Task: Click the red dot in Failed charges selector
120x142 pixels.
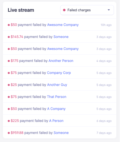Action: (64, 10)
